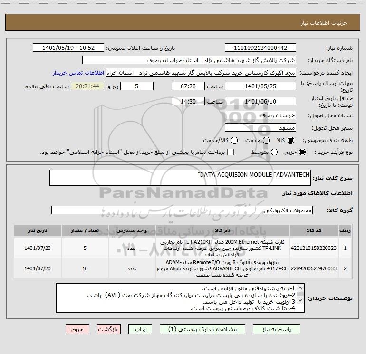Click the remaining time countdown 20:21:44
This screenshot has width=366, height=354.
[x=87, y=86]
